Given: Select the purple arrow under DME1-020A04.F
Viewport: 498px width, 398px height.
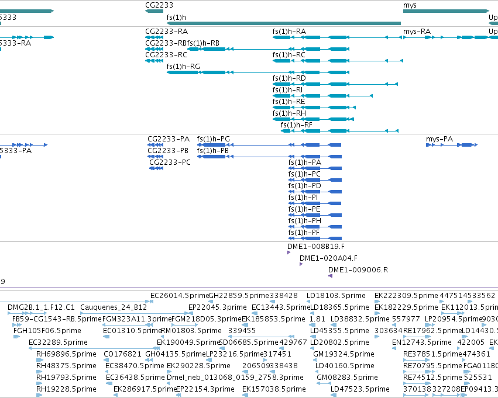Looking at the screenshot, I should click(x=301, y=264).
